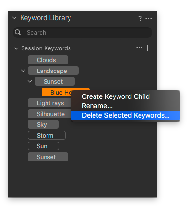
Task: Select the Sky keyword tag
Action: pos(43,124)
